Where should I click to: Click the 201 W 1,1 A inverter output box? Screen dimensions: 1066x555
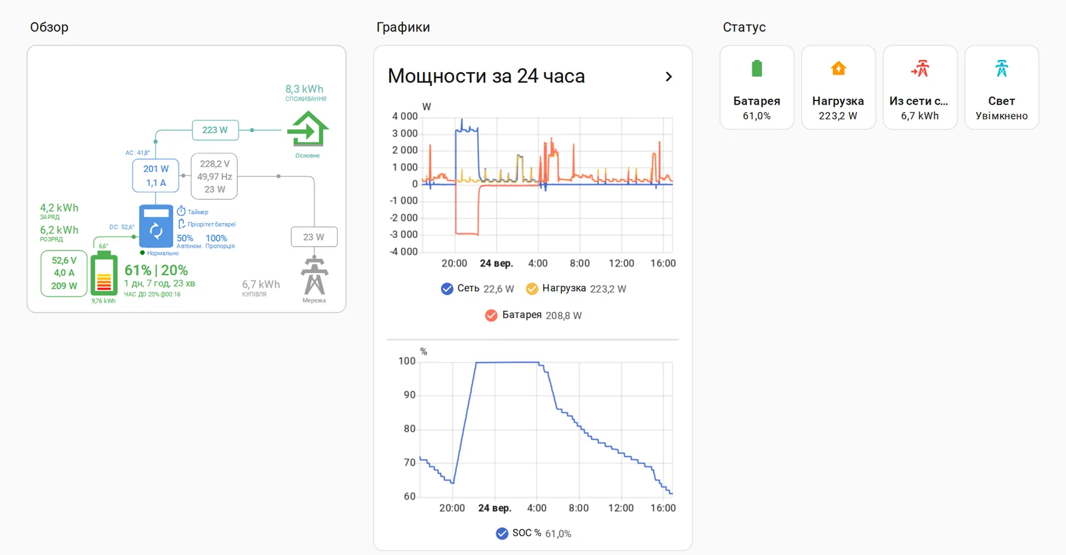156,176
